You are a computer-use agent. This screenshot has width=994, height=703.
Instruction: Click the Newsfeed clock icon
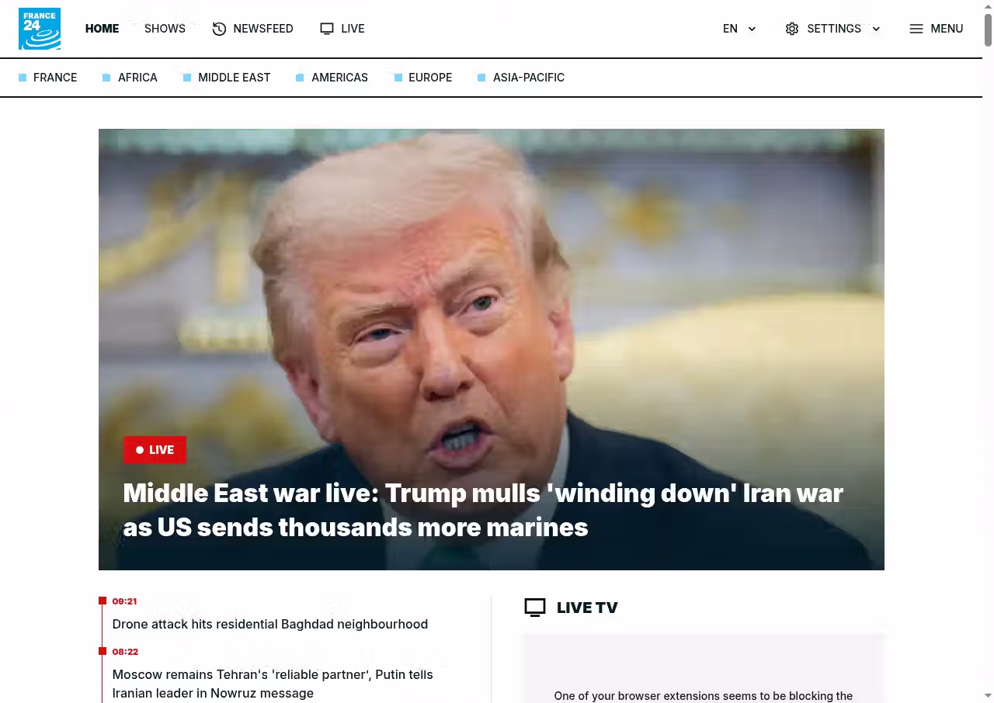219,29
